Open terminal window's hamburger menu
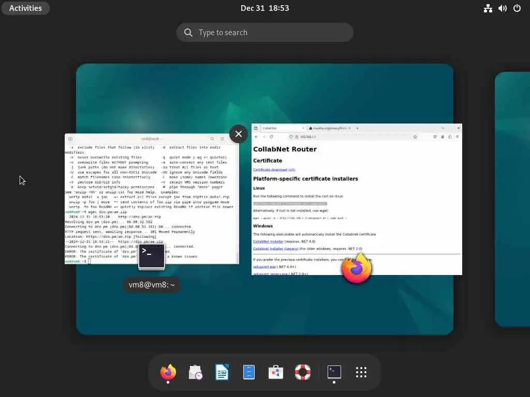Viewport: 530px width, 397px height. tap(222, 139)
